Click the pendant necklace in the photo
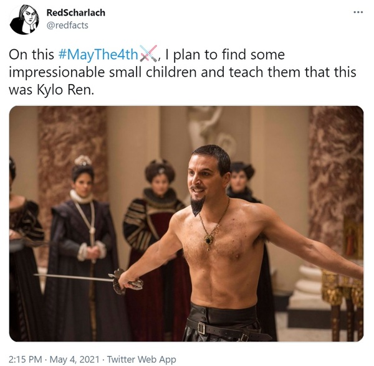Viewport: 374px width, 366px height. (x=209, y=240)
